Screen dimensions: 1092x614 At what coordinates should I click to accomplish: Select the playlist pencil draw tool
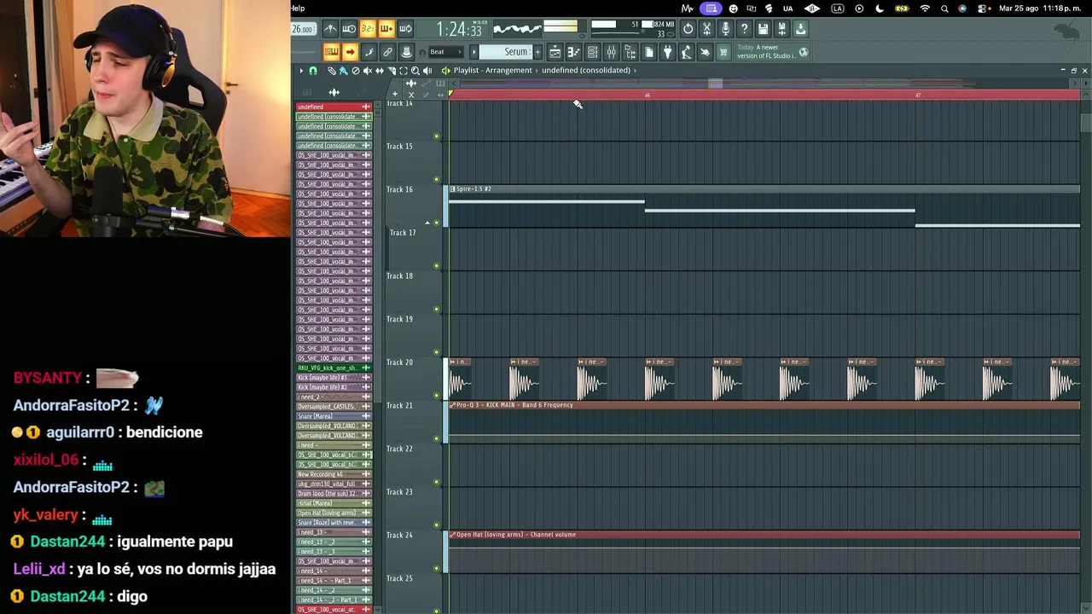coord(332,71)
